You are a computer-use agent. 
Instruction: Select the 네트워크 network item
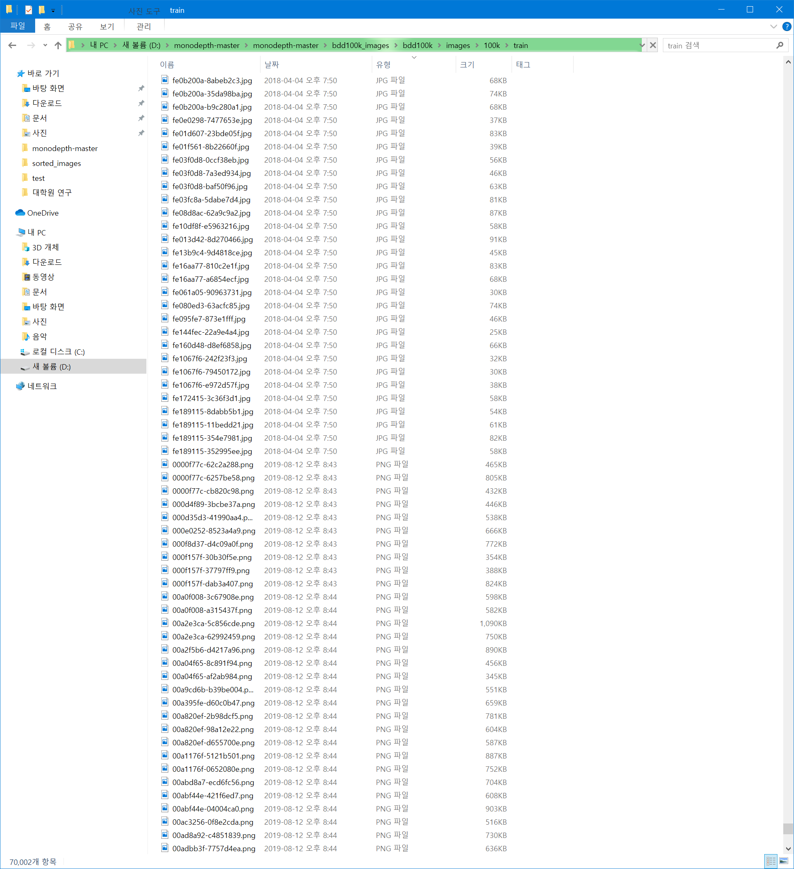(x=42, y=386)
